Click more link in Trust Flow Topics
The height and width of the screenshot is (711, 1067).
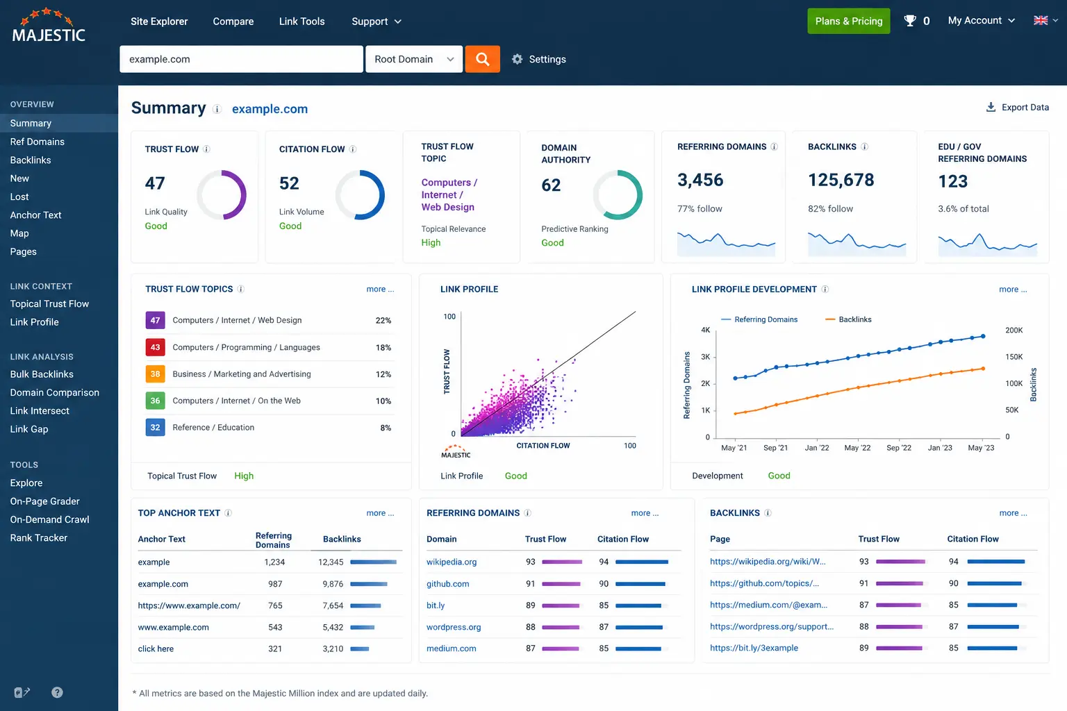(380, 290)
